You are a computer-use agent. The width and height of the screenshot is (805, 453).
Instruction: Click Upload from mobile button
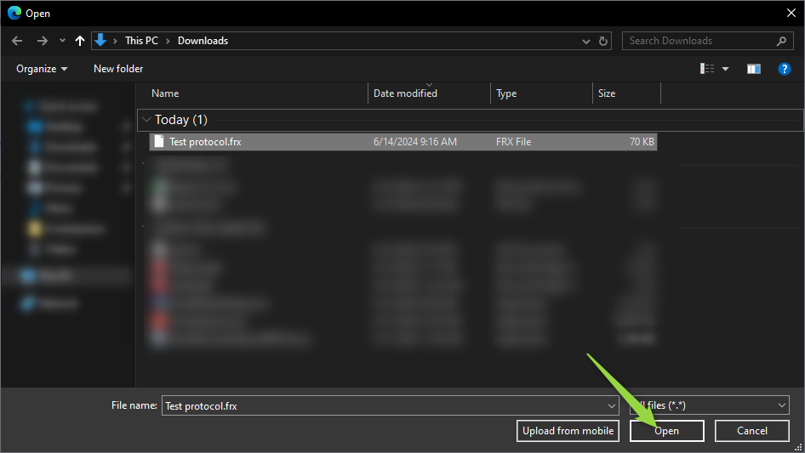pyautogui.click(x=568, y=431)
